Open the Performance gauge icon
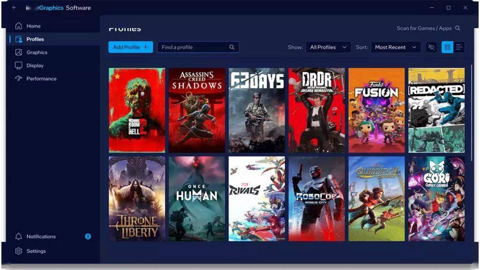This screenshot has width=480, height=270. (x=19, y=79)
